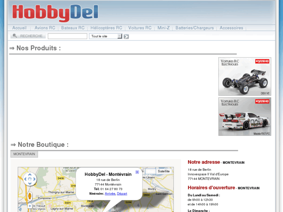
Task: Click Lagny-sur-Marne on the map
Action: [x=62, y=209]
